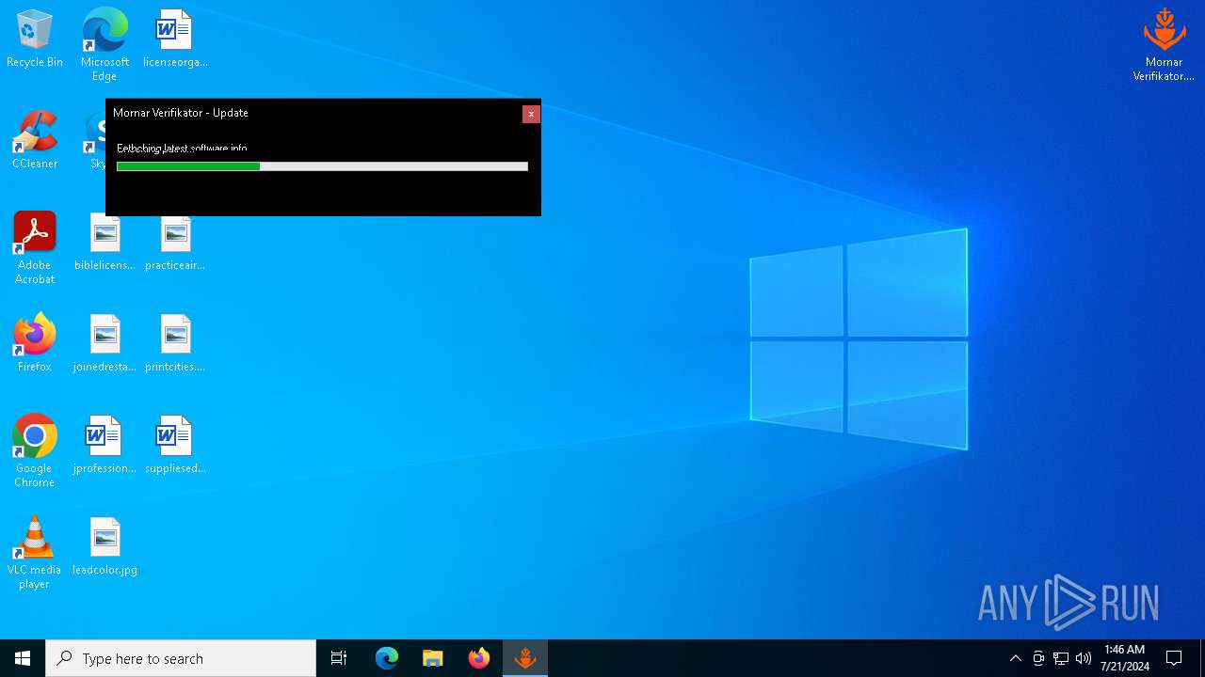Select the biblelicens image file icon
The width and height of the screenshot is (1205, 677).
(104, 242)
